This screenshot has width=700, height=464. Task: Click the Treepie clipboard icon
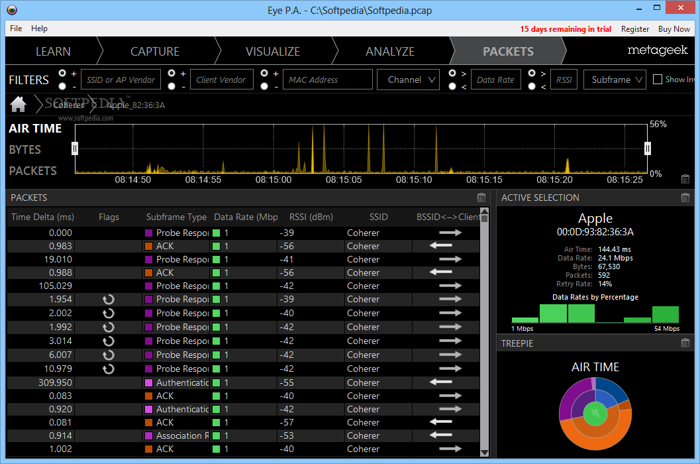(685, 343)
